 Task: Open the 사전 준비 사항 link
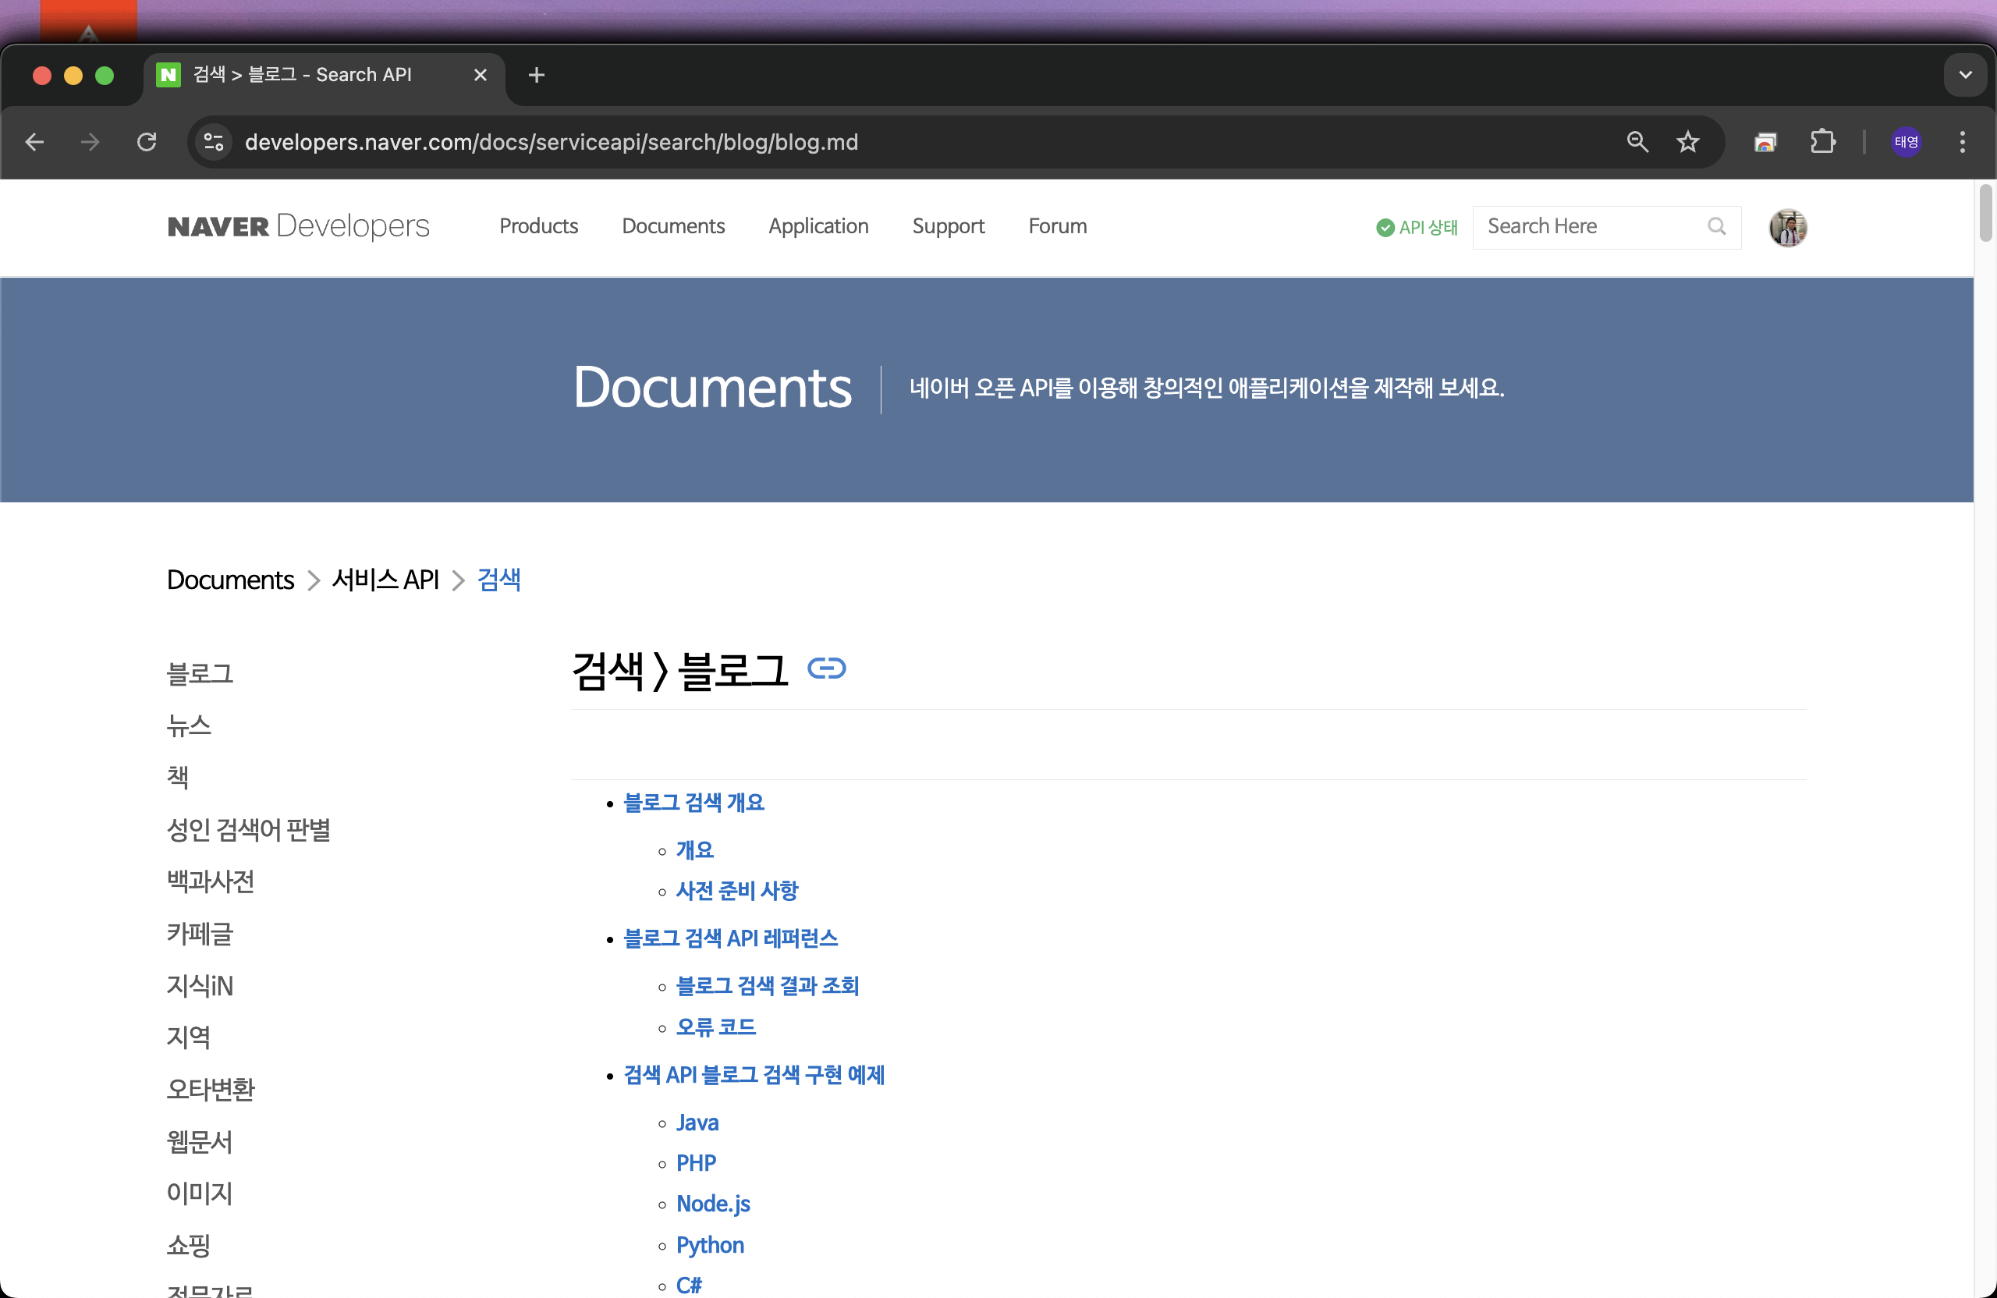pyautogui.click(x=736, y=891)
